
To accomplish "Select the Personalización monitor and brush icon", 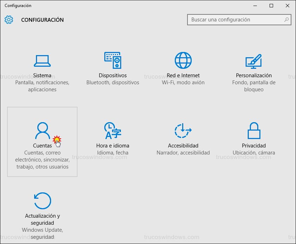I will (x=254, y=60).
